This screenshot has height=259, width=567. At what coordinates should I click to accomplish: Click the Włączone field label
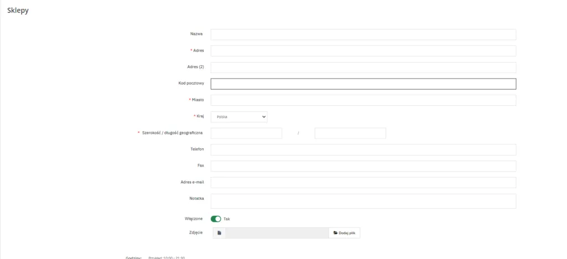tap(194, 219)
